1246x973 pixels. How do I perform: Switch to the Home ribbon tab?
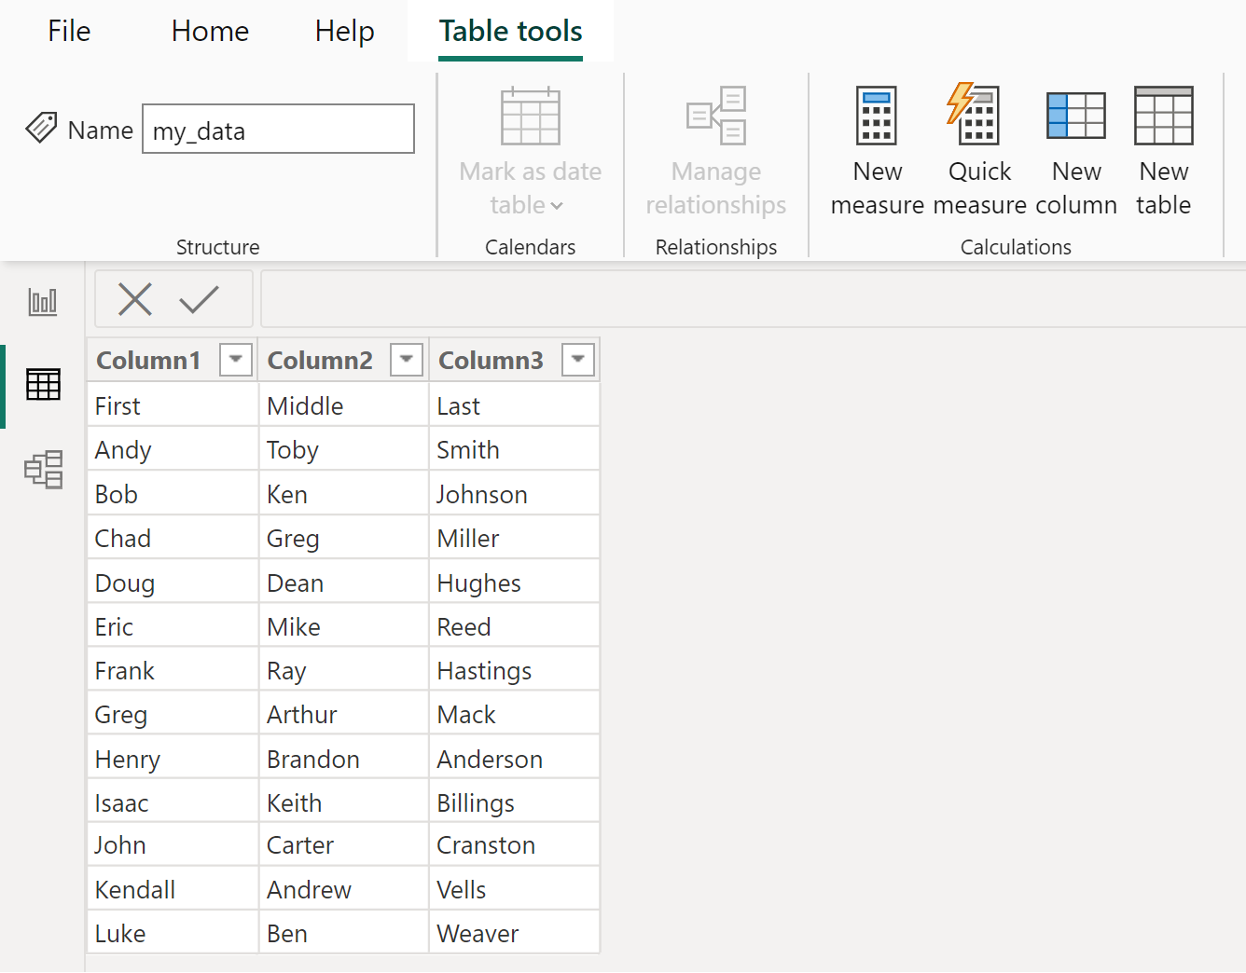point(209,31)
